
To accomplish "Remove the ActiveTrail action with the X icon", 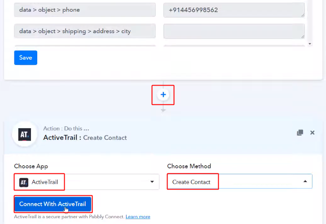I will (312, 133).
